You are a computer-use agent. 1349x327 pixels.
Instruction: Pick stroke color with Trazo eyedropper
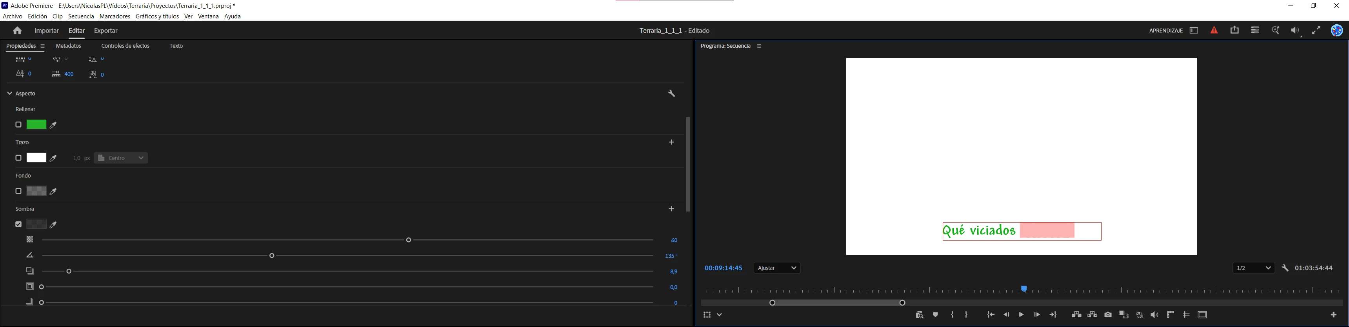point(53,158)
